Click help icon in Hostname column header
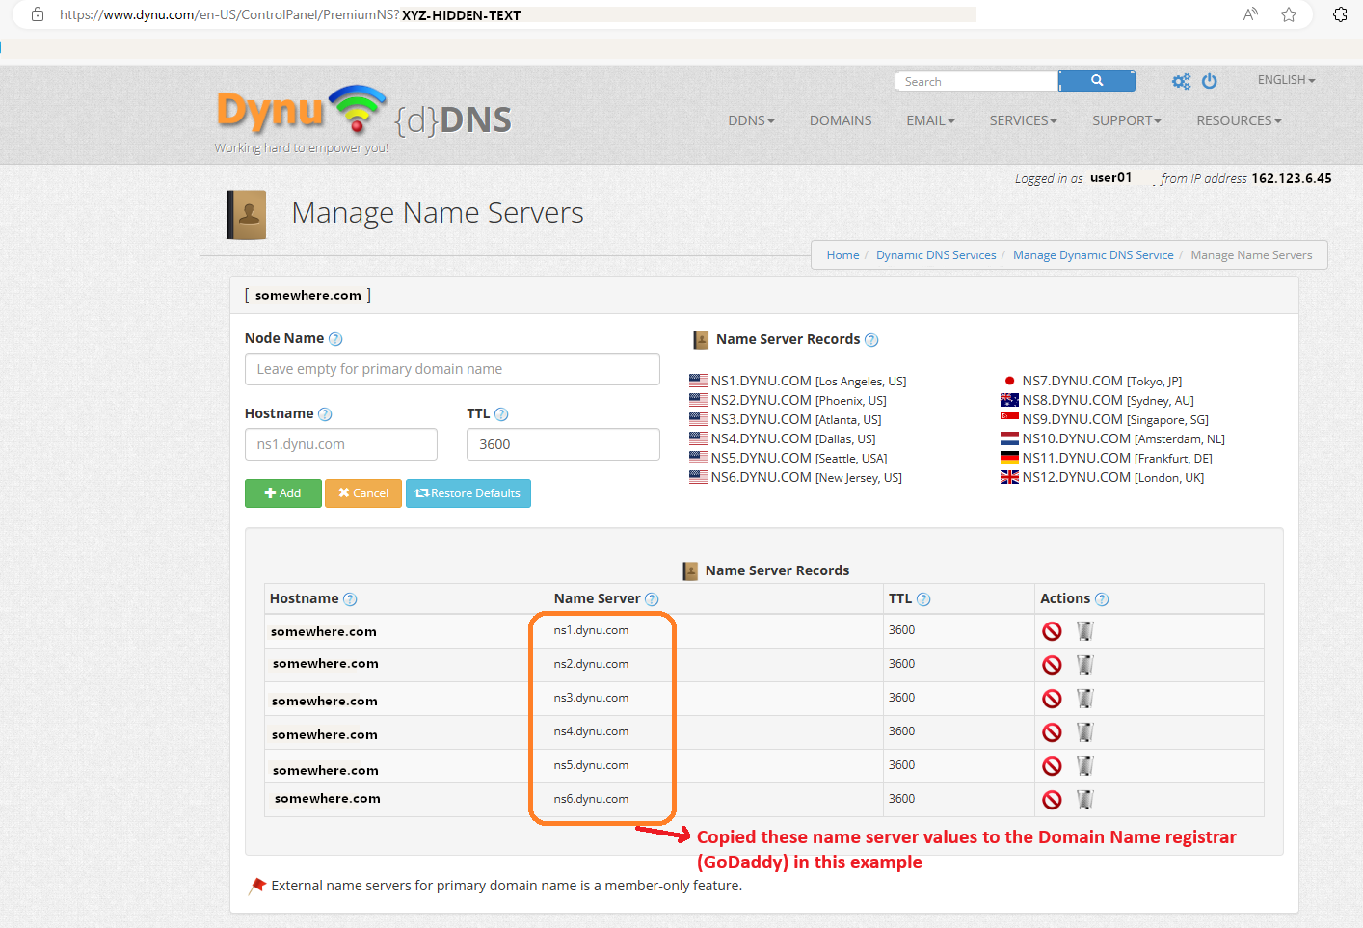The height and width of the screenshot is (928, 1363). (350, 599)
